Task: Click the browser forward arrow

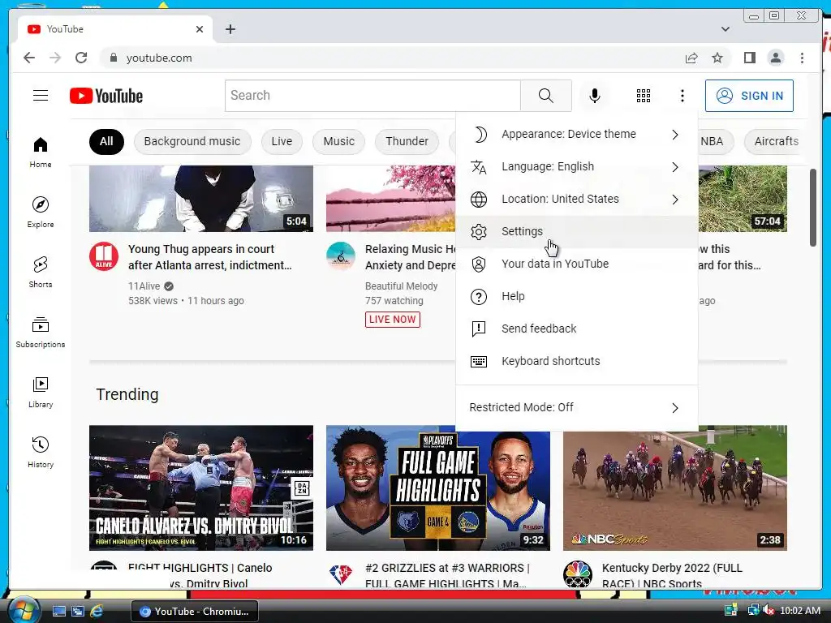Action: (x=55, y=58)
